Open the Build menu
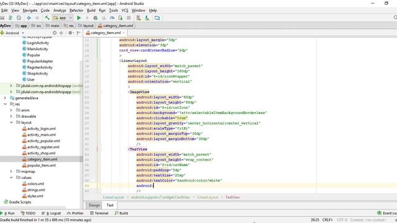This screenshot has width=397, height=223. coord(91,11)
